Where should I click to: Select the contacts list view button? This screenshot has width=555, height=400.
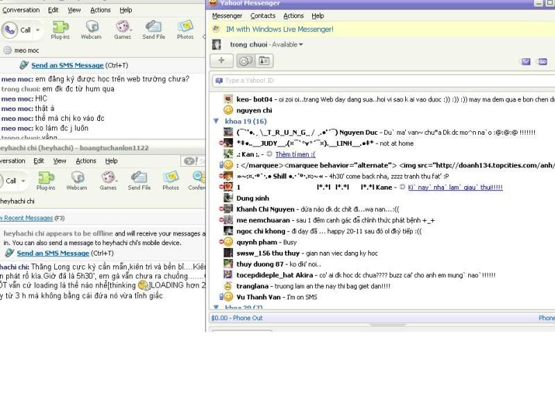point(246,61)
